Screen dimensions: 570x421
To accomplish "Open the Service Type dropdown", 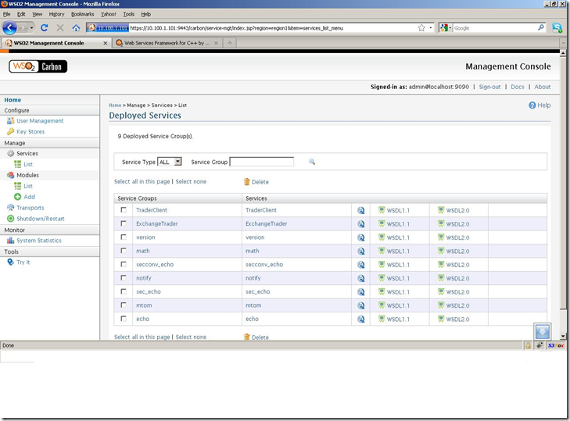I will 170,162.
